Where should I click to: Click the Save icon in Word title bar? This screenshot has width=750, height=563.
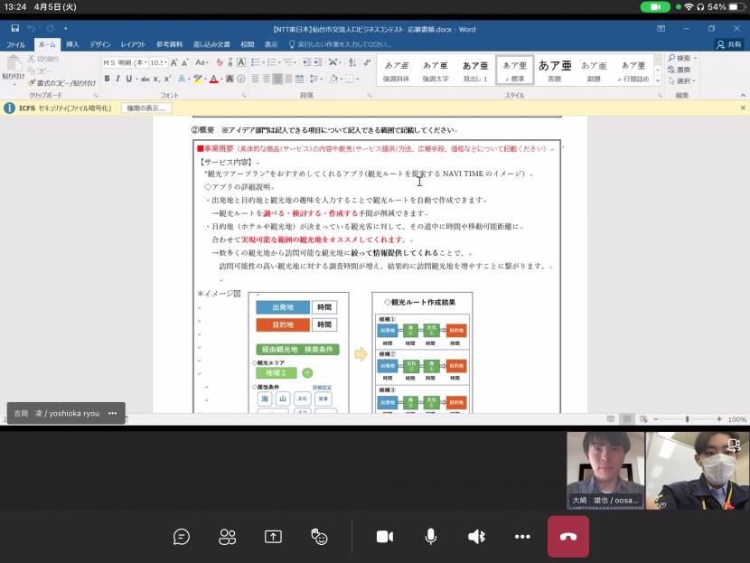tap(14, 28)
